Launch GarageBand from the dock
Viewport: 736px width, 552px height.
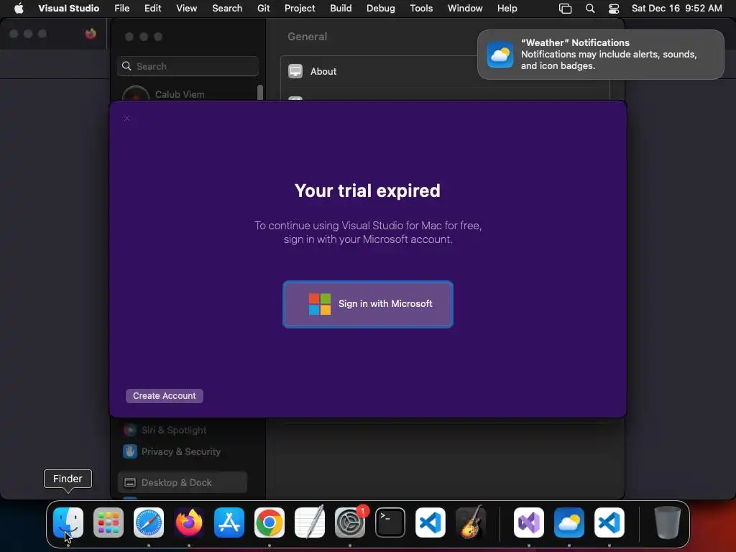point(471,523)
